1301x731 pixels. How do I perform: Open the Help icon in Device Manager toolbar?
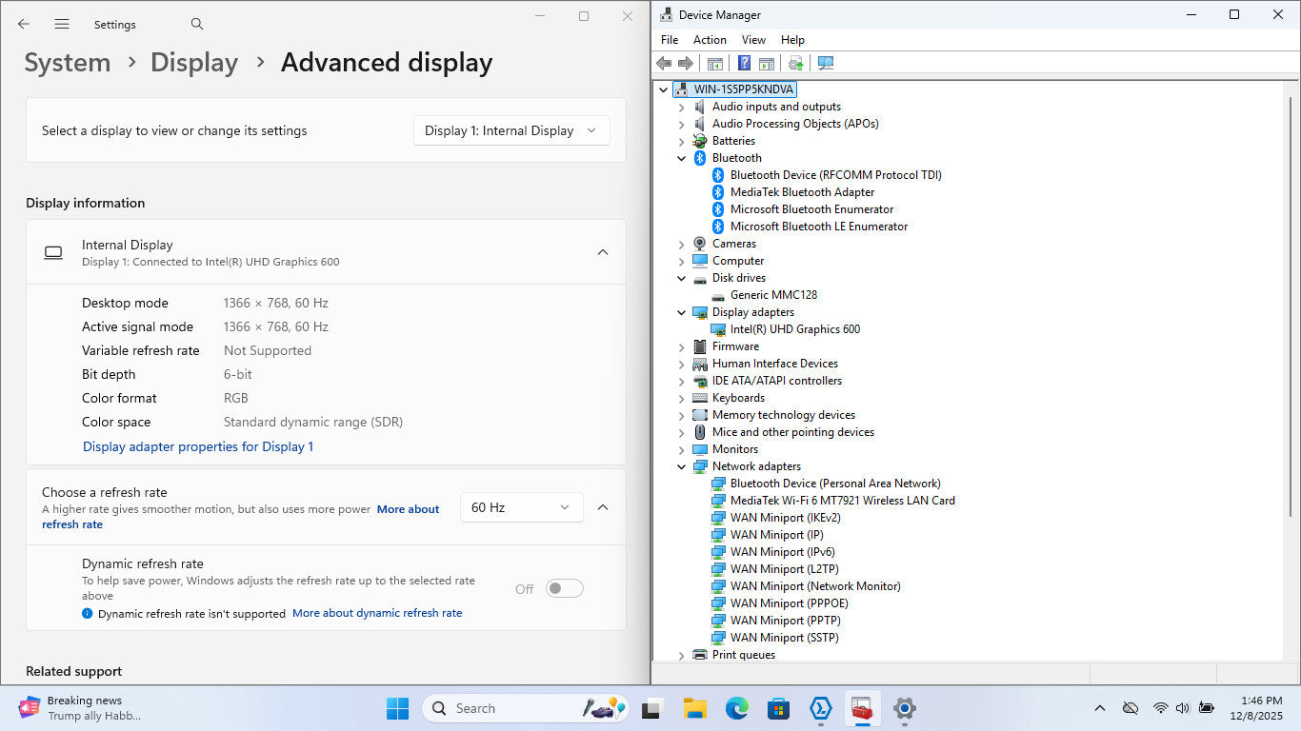tap(744, 63)
